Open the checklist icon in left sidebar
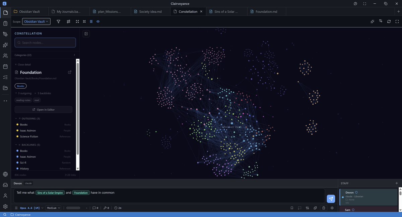 [5, 77]
